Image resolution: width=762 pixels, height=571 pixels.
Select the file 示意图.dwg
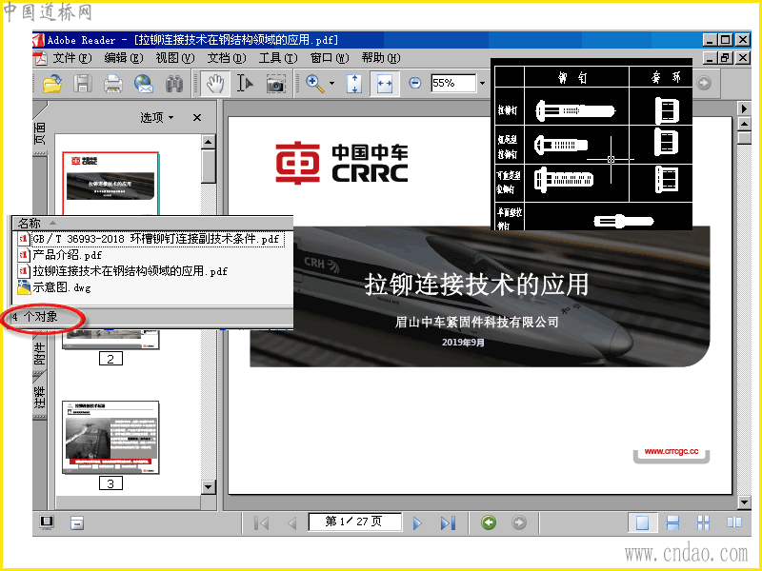tap(62, 287)
